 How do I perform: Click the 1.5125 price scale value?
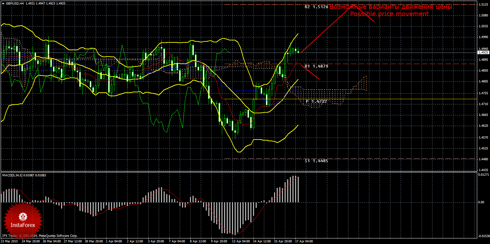tap(483, 5)
